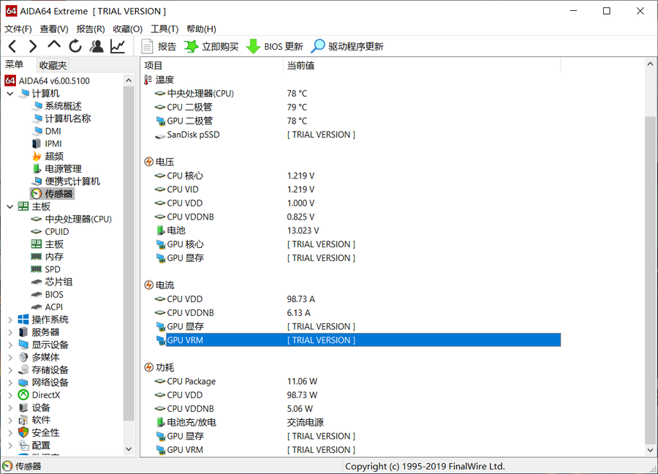Screen dimensions: 658x474
Task: Click the 当前值 column header
Action: click(300, 65)
